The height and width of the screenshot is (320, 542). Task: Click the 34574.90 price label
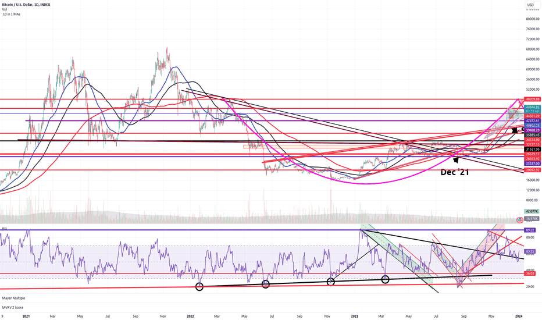pos(532,140)
